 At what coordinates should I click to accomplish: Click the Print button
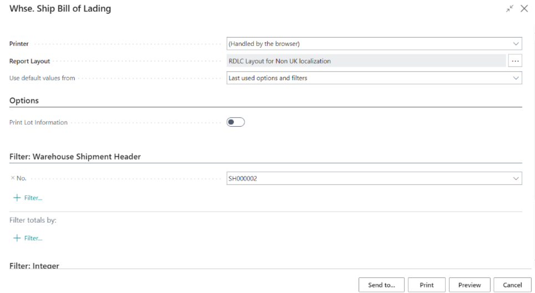point(426,285)
